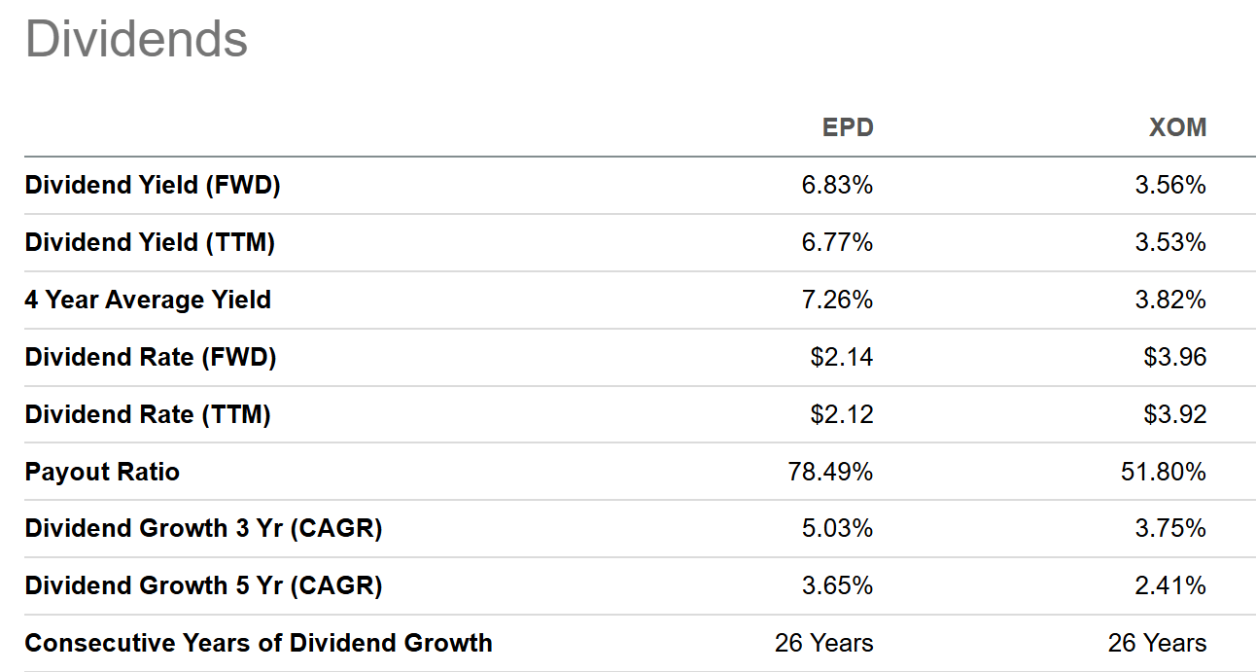The image size is (1256, 672).
Task: Click XOM's 51.80% payout ratio value
Action: click(1164, 472)
